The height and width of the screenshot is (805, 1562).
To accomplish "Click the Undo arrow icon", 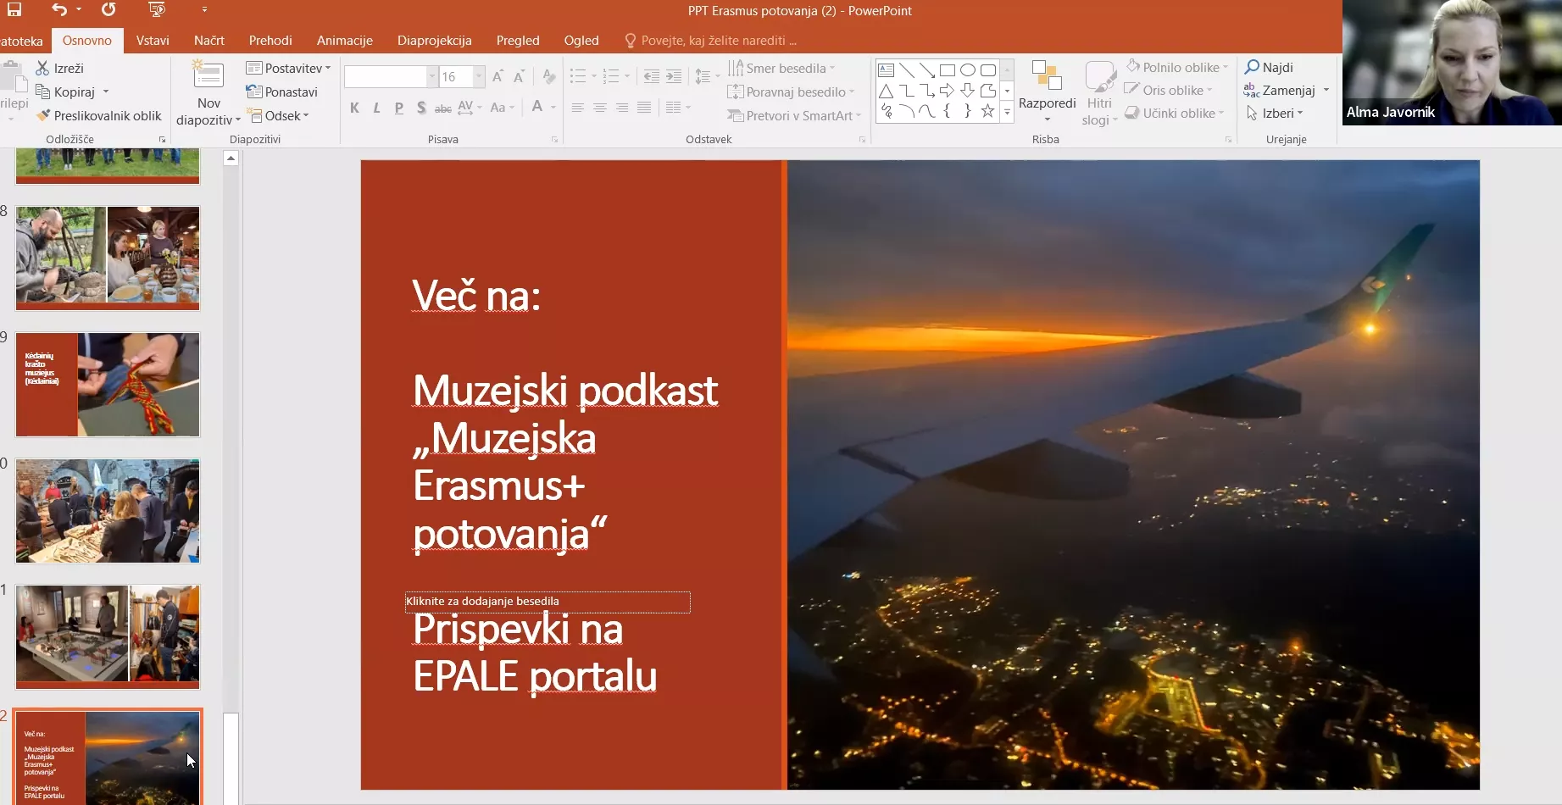I will pyautogui.click(x=58, y=10).
